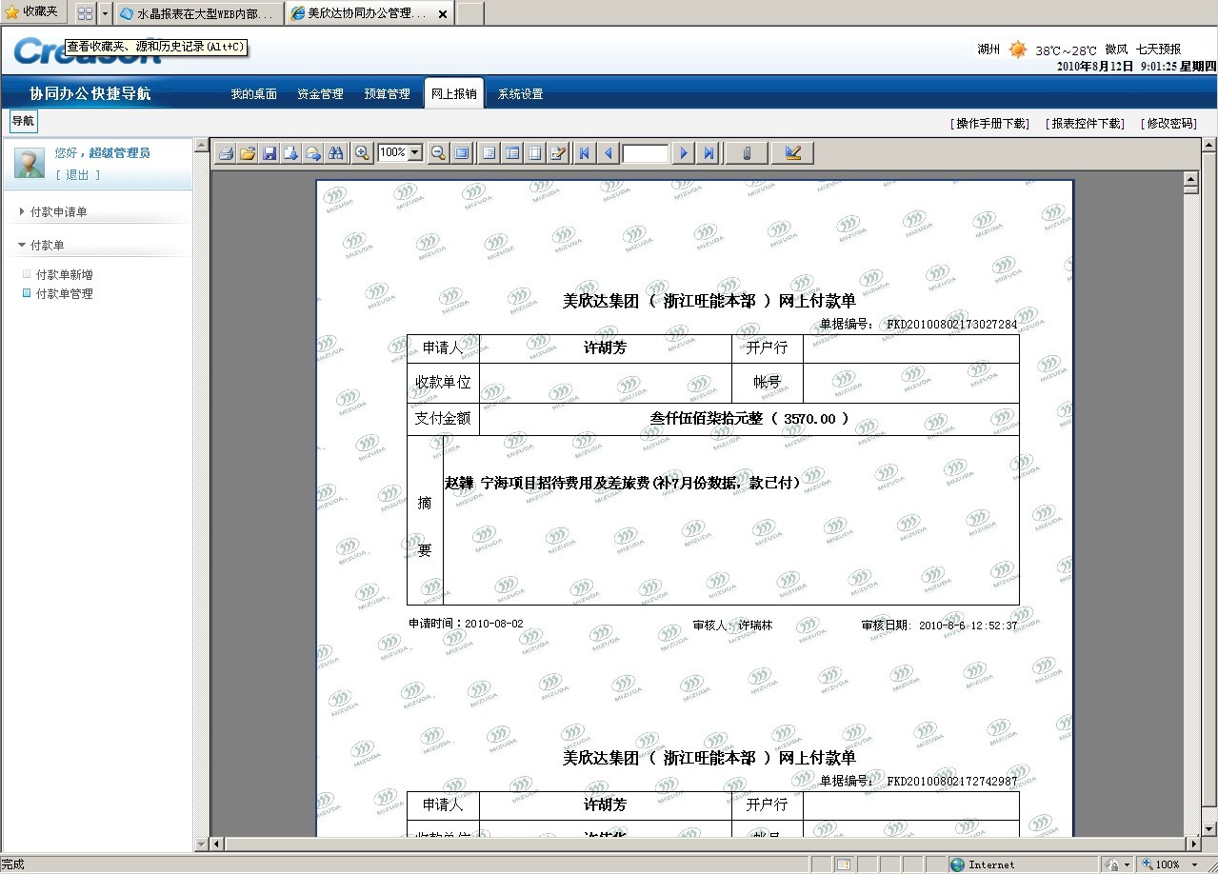Open 资金管理 menu
This screenshot has height=874, width=1218.
coord(320,94)
